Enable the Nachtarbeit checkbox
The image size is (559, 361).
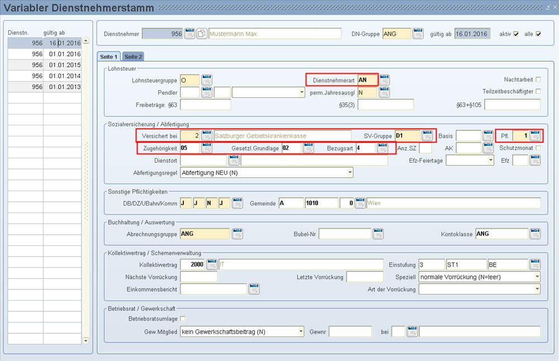coord(538,79)
